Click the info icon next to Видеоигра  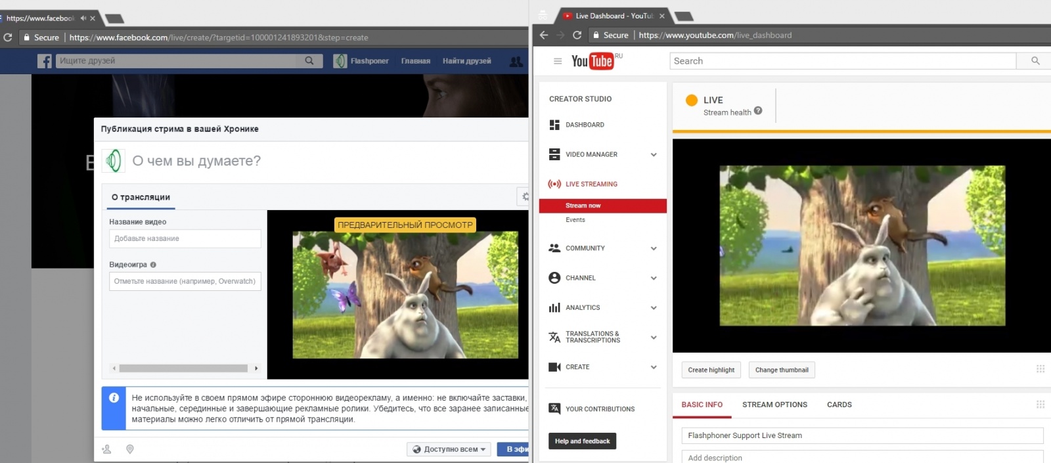point(153,265)
